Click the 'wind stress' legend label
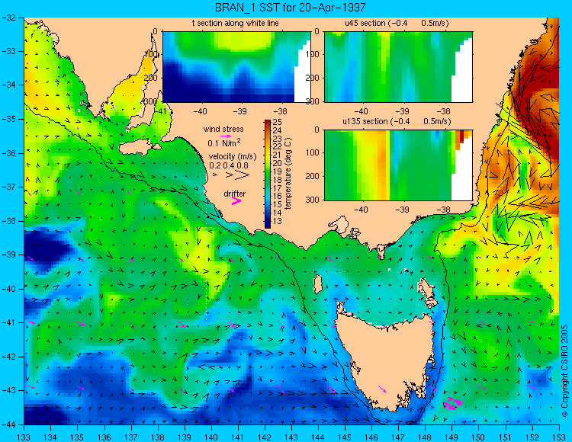572x442 pixels. (x=223, y=129)
